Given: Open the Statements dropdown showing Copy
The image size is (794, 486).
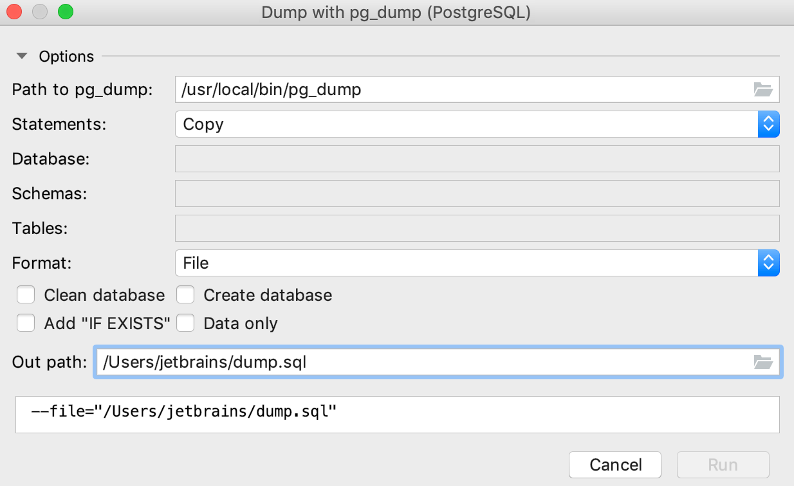Looking at the screenshot, I should (477, 124).
